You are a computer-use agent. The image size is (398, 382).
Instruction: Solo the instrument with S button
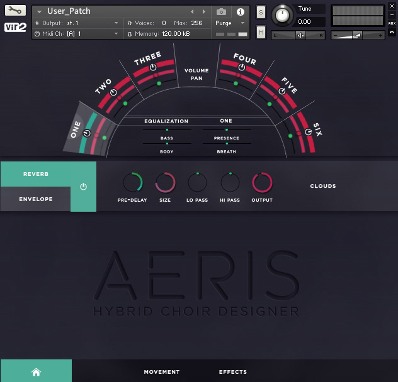[261, 12]
